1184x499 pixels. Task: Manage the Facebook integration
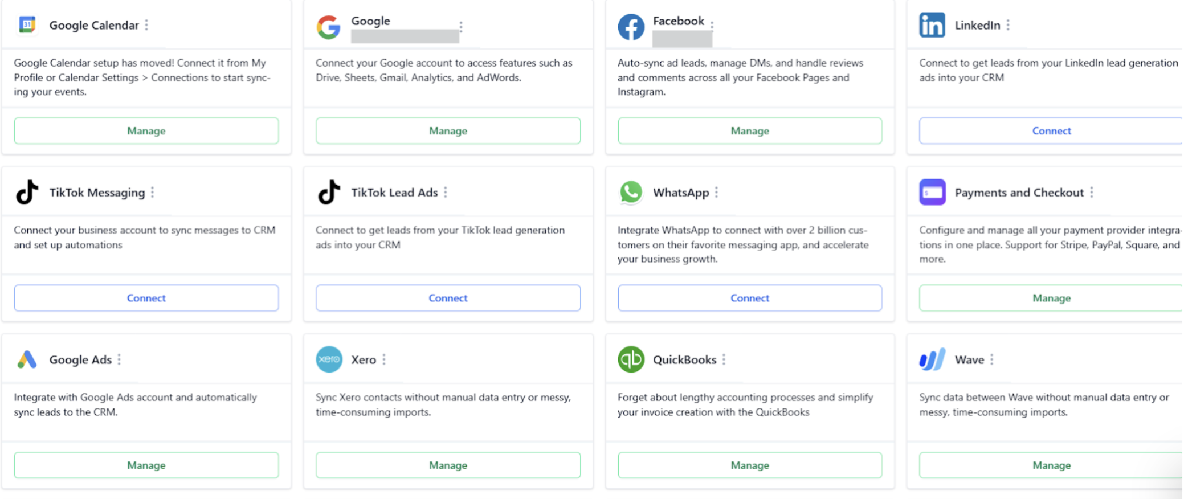click(x=750, y=131)
